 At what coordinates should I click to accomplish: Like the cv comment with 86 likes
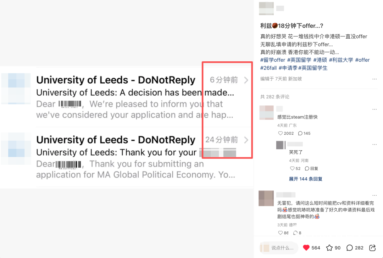tap(281, 233)
